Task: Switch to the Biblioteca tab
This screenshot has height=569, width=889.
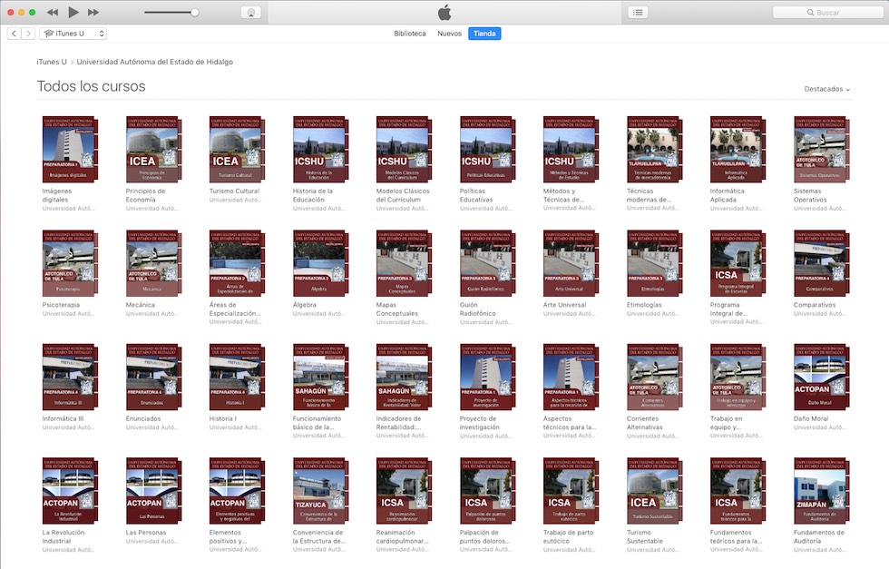Action: point(410,34)
